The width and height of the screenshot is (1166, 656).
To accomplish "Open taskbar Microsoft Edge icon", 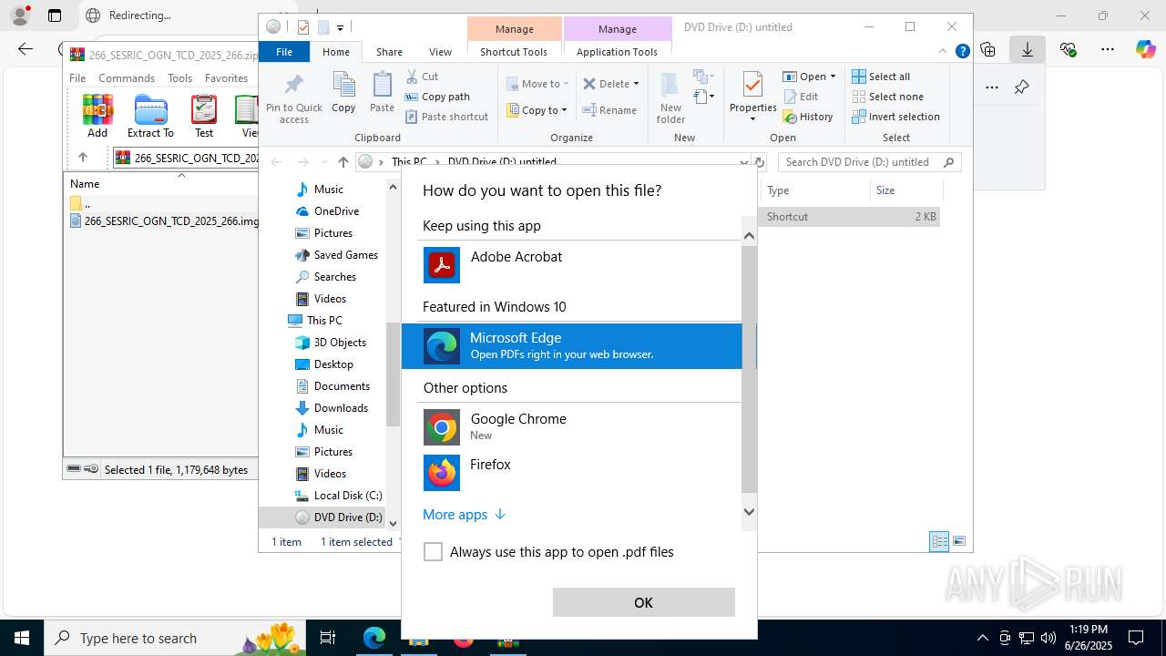I will (374, 638).
